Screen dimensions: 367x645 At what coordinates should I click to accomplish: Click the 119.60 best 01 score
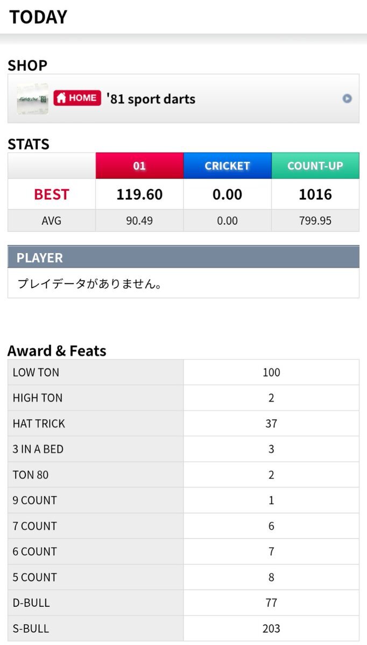click(139, 194)
